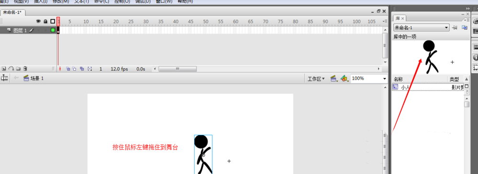Switch to the 未命名-1* document tab
Image resolution: width=478 pixels, height=174 pixels.
12,12
